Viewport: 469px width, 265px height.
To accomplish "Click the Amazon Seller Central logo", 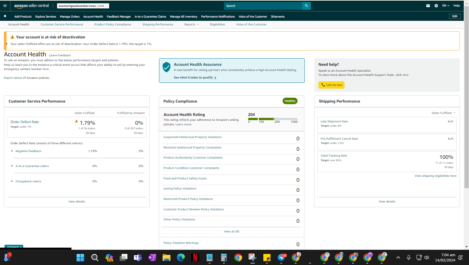I will [x=32, y=6].
